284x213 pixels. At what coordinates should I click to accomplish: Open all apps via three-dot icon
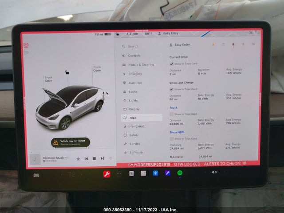point(119,174)
